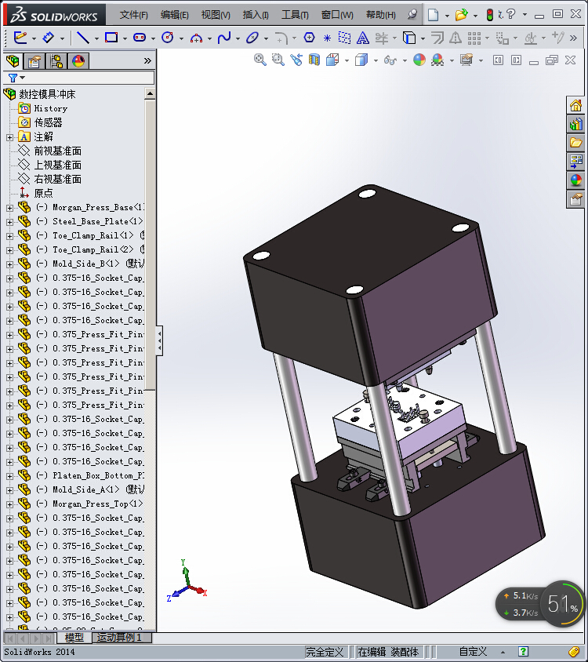
Task: Open the View Palette task pane tab
Action: tap(575, 162)
